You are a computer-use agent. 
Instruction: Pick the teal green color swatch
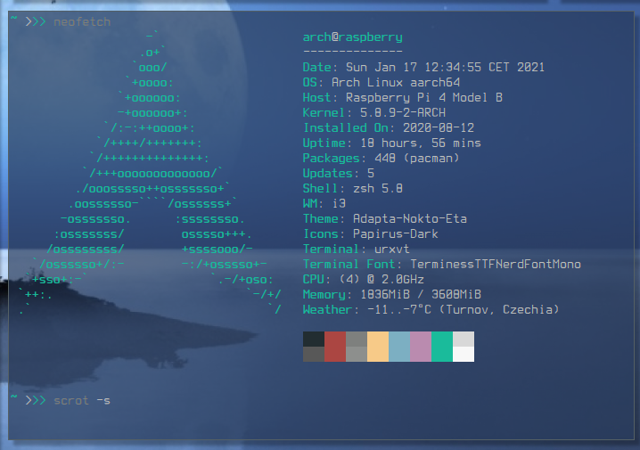pyautogui.click(x=442, y=347)
